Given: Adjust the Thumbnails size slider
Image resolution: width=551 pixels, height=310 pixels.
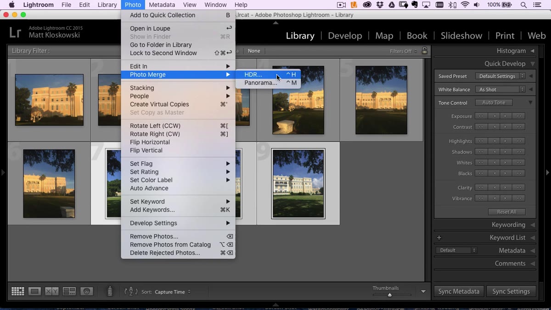Looking at the screenshot, I should pos(390,295).
